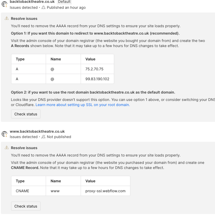Click the warning triangle in the root domain issues panel
The image size is (215, 222).
point(7,18)
